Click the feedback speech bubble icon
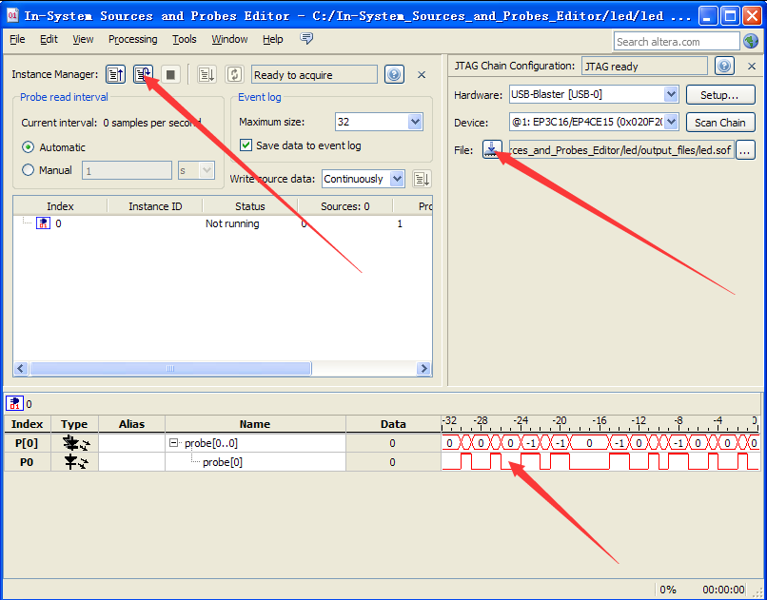This screenshot has width=767, height=600. (x=306, y=39)
